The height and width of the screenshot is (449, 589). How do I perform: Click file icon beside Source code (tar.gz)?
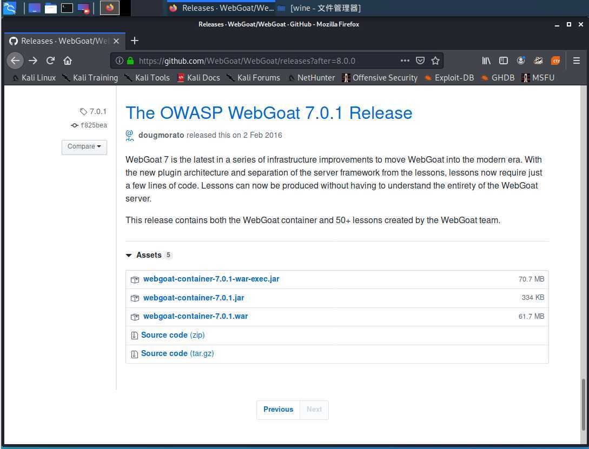[134, 354]
